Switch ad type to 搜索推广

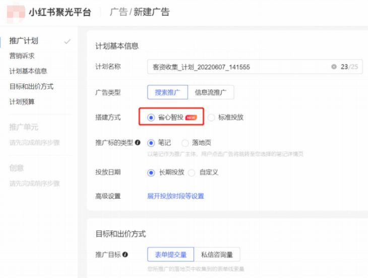coord(167,92)
